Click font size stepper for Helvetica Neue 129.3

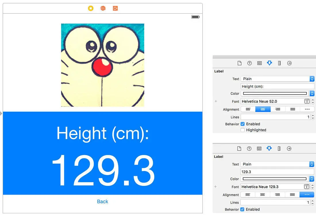pyautogui.click(x=312, y=187)
